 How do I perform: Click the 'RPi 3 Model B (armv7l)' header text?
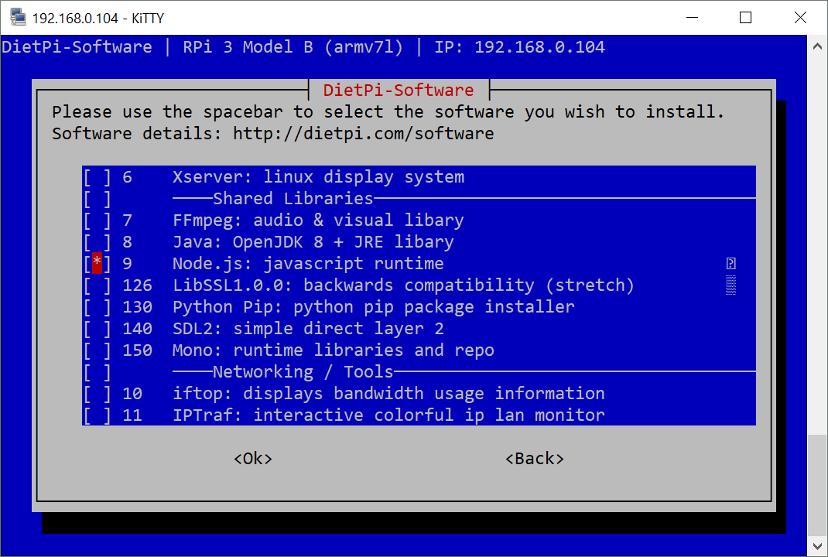(x=293, y=47)
